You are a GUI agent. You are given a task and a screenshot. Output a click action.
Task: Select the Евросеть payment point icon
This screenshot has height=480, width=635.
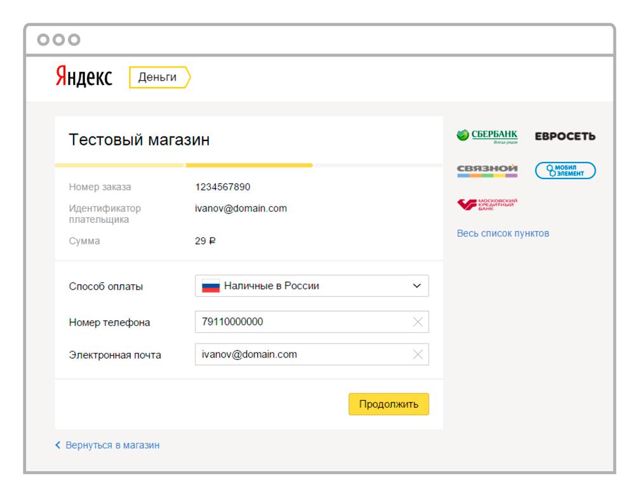coord(566,135)
